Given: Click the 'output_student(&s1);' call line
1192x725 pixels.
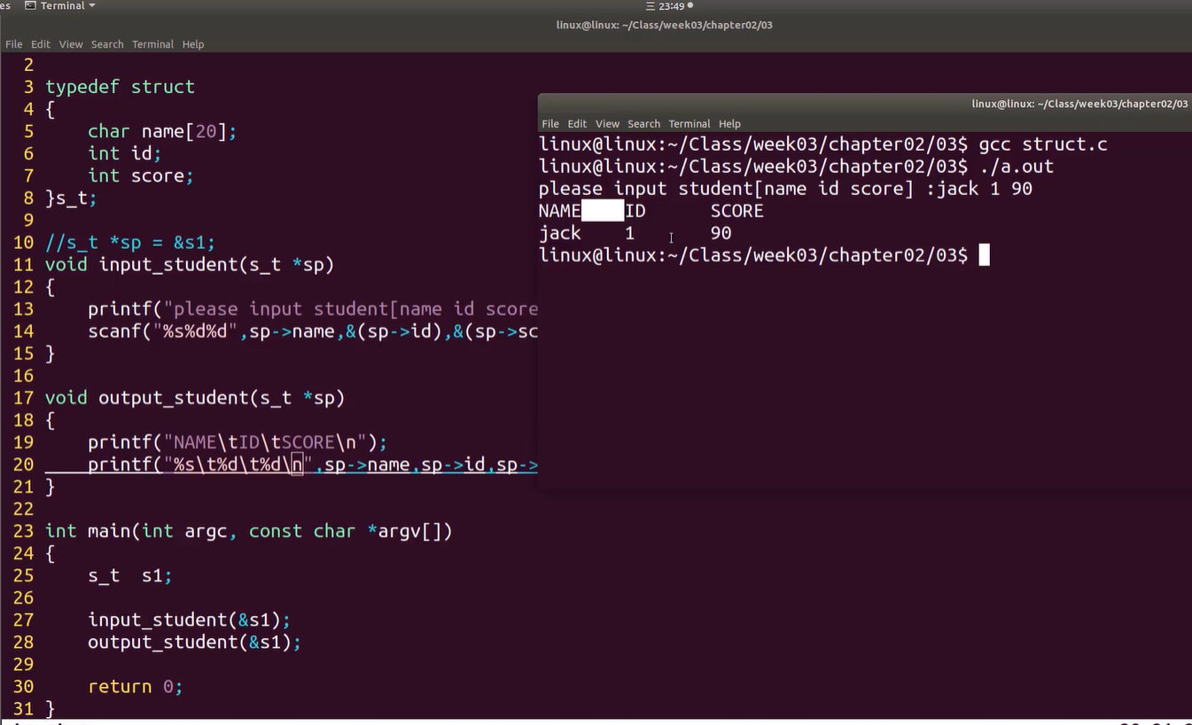Looking at the screenshot, I should click(x=194, y=642).
